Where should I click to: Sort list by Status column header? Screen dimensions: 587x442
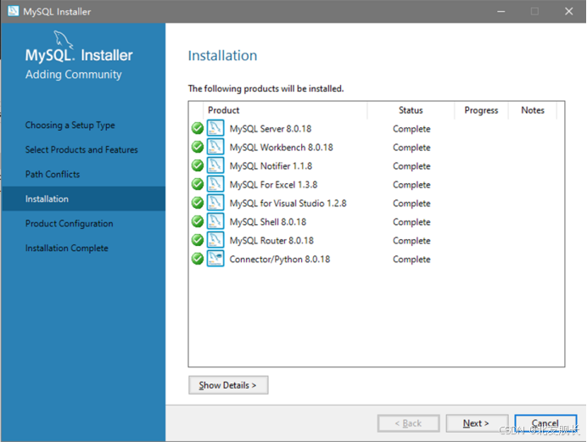point(411,110)
